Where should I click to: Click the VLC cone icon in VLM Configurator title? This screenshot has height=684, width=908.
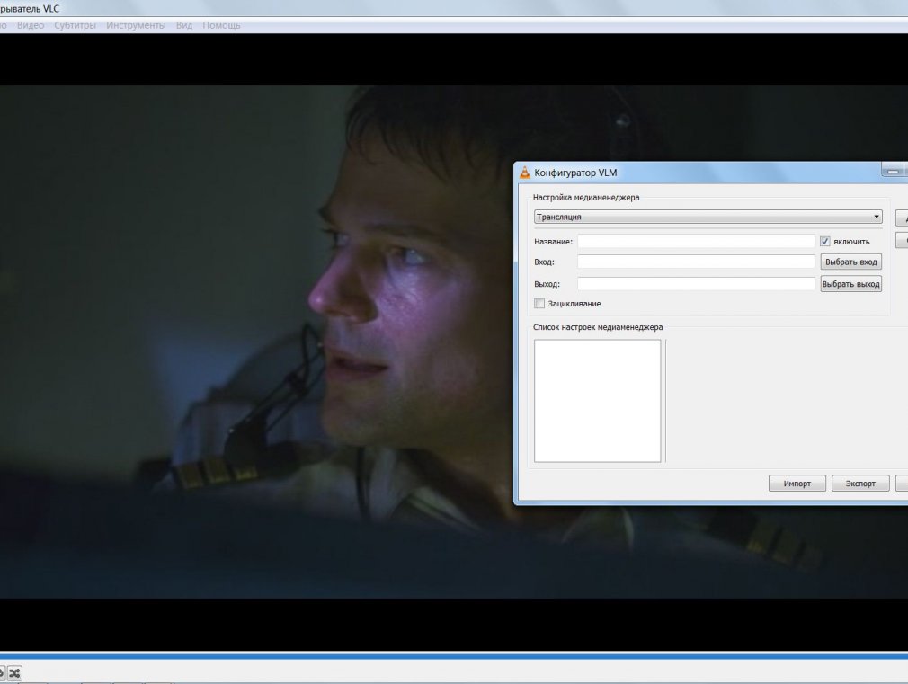525,172
